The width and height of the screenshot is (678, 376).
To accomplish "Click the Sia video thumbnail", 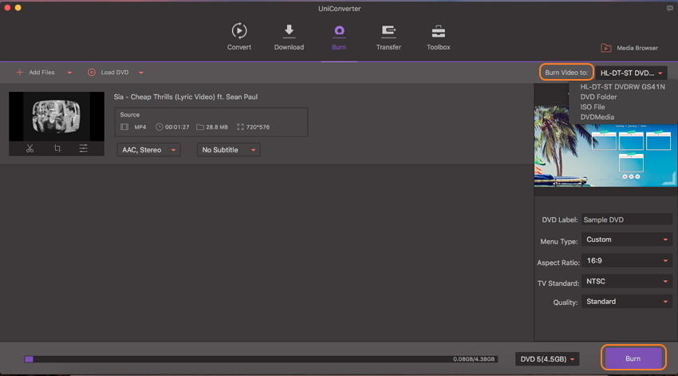I will click(x=57, y=117).
